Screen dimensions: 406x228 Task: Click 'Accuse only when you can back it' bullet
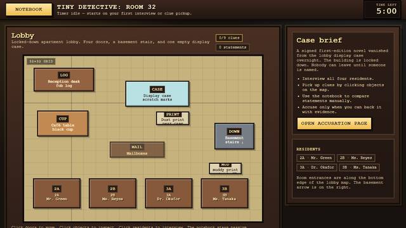(x=342, y=110)
